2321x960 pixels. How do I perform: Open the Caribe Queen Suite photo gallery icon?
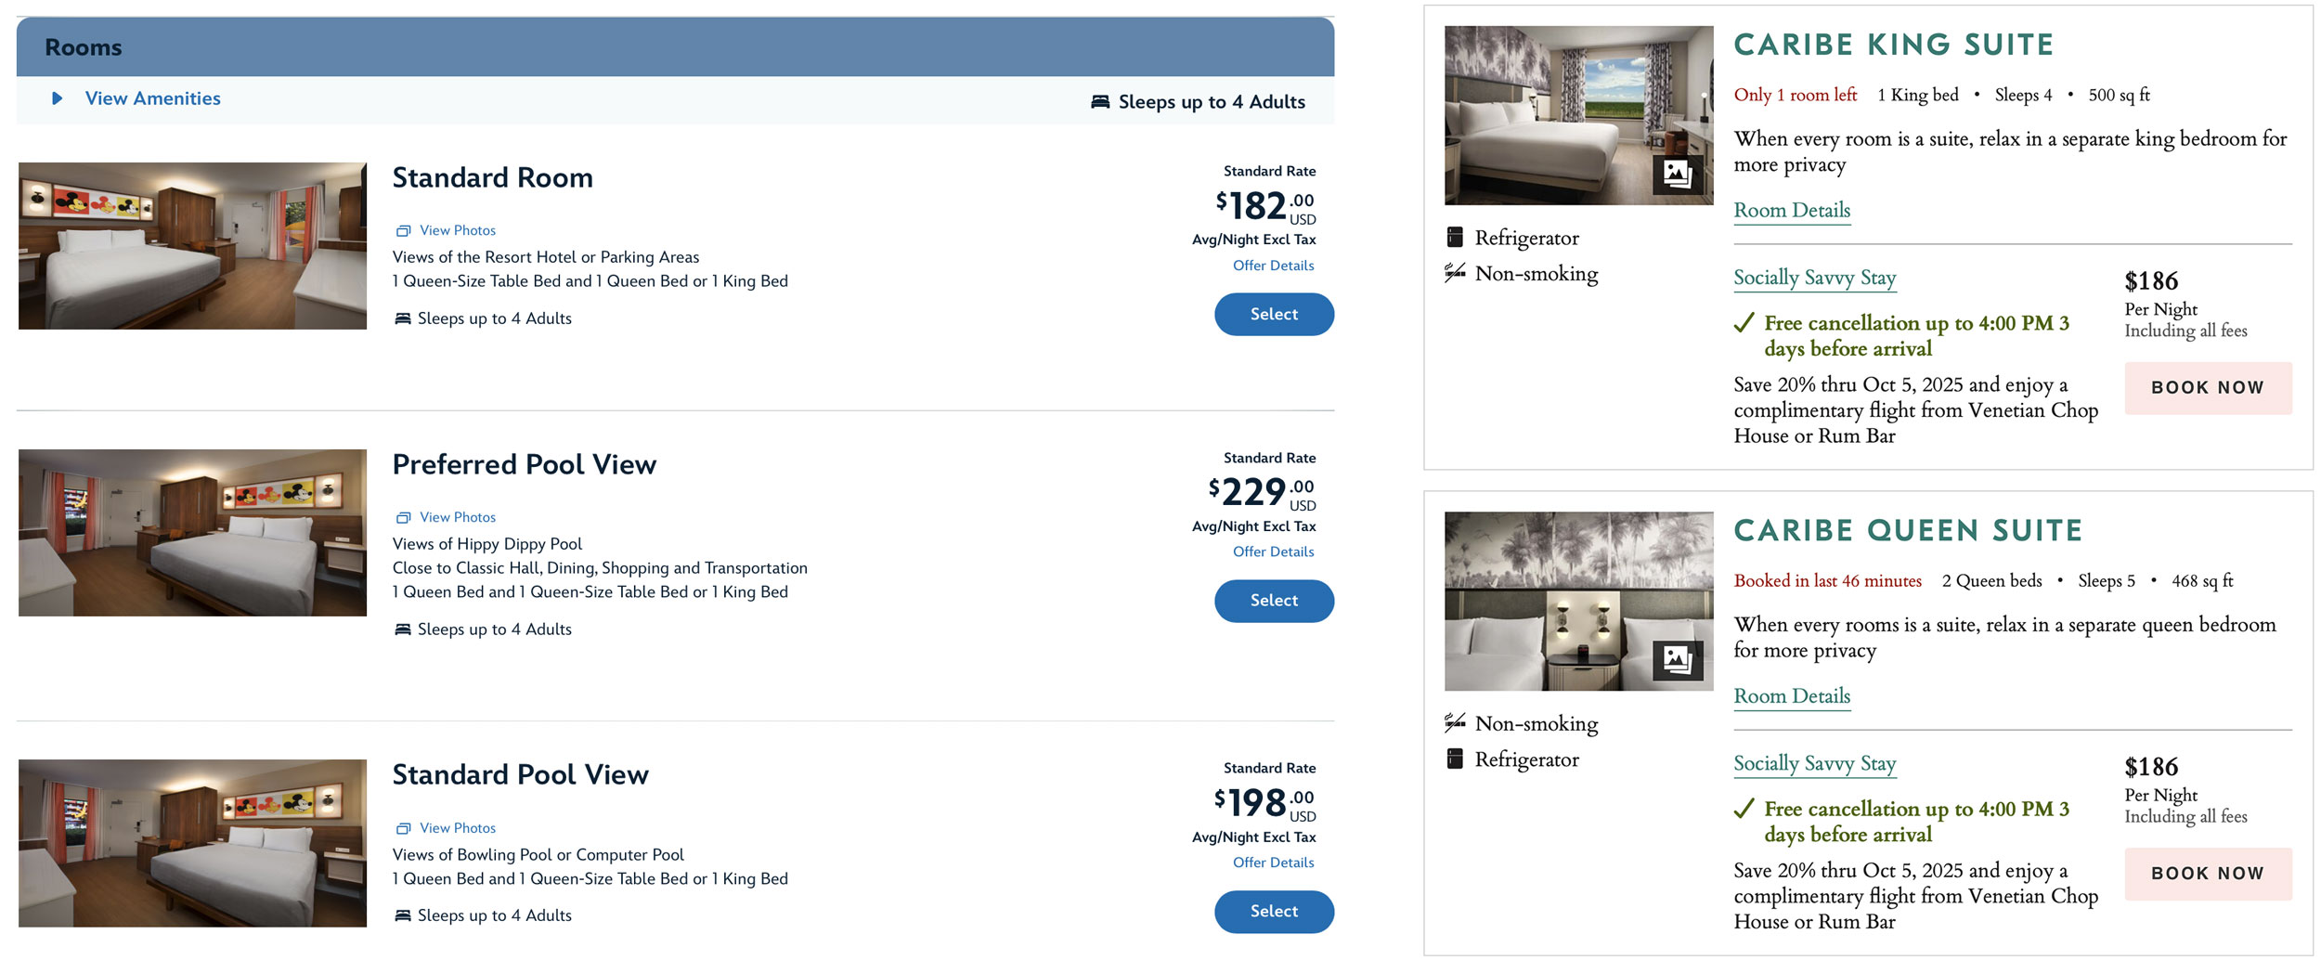click(1677, 660)
